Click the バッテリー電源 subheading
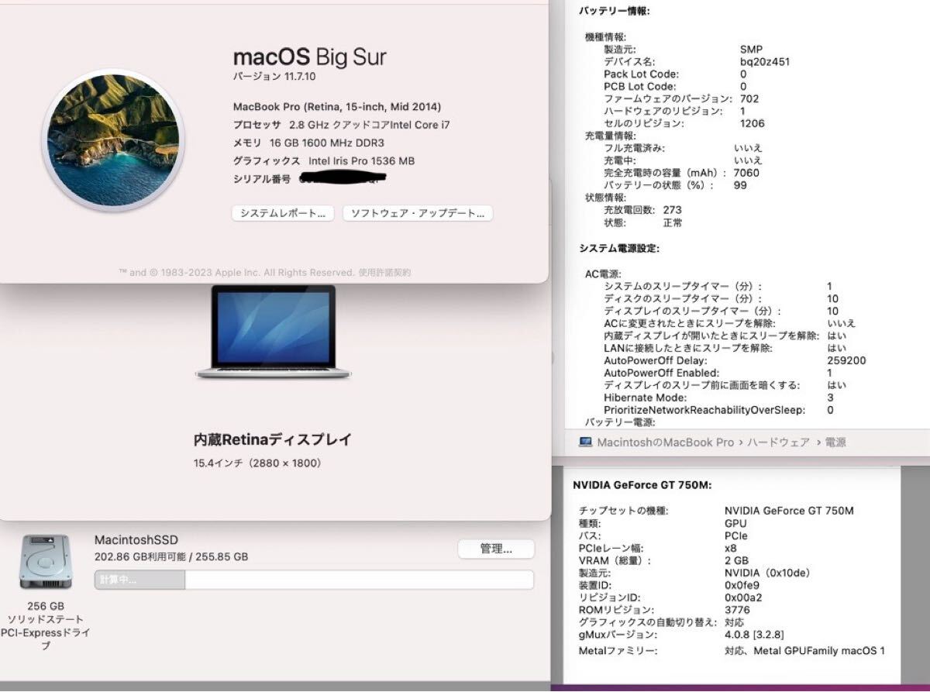The height and width of the screenshot is (692, 930). click(620, 422)
